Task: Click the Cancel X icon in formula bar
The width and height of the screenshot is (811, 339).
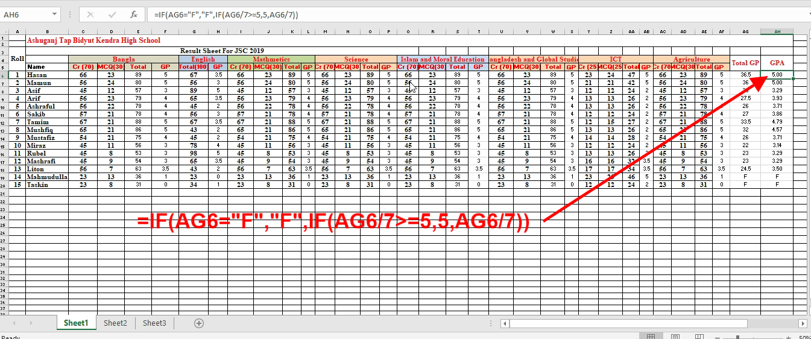Action: coord(90,14)
